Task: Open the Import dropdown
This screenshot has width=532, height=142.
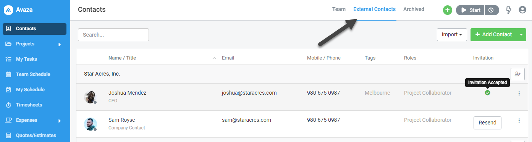Action: [452, 35]
